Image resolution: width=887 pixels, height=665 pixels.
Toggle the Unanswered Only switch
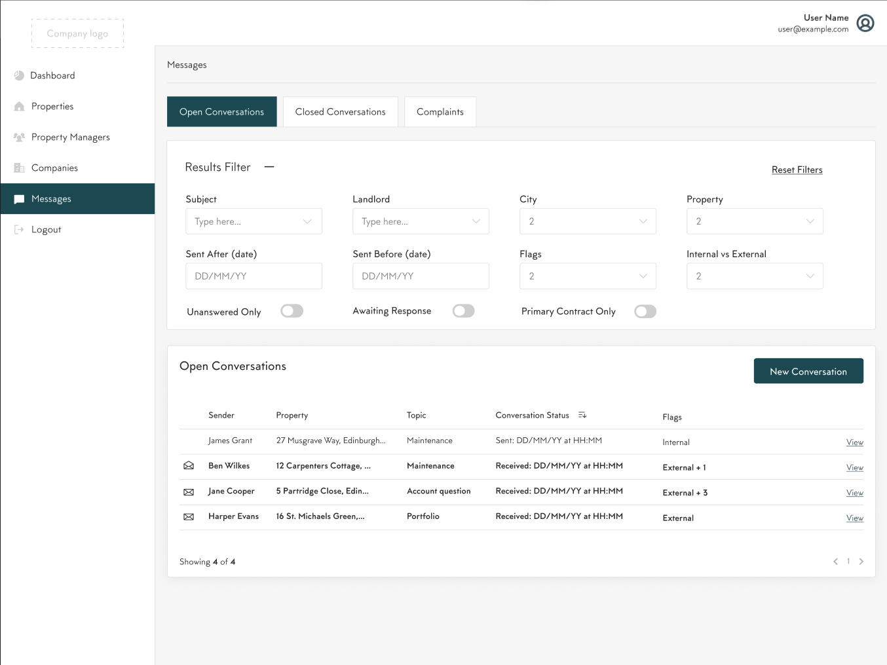[x=292, y=311]
